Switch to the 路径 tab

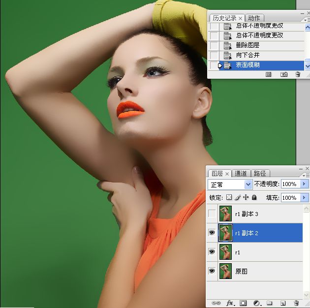260,174
